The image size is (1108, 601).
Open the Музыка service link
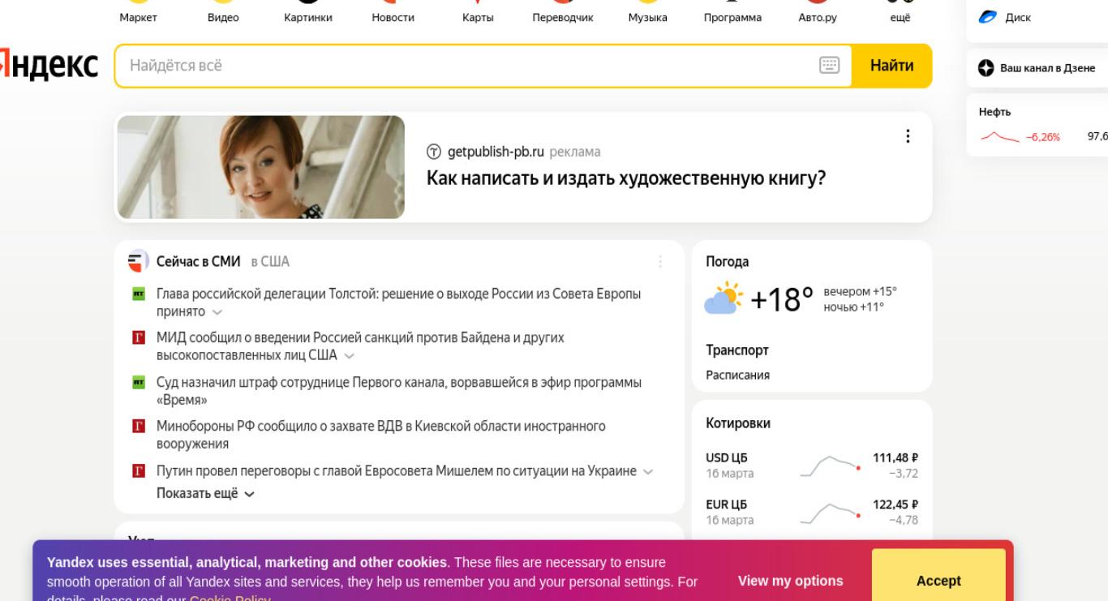pos(647,18)
